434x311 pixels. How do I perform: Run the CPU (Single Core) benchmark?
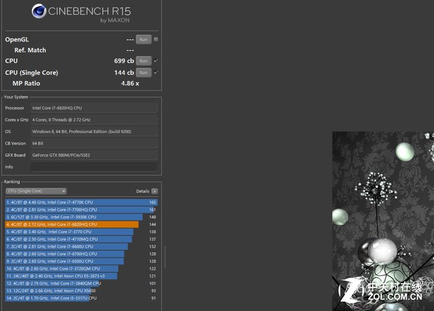pos(143,72)
